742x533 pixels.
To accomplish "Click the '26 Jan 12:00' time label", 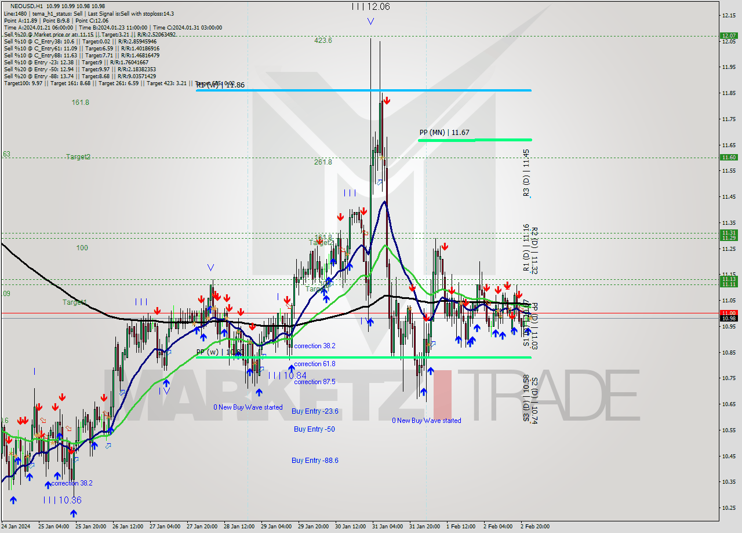I will tap(128, 527).
